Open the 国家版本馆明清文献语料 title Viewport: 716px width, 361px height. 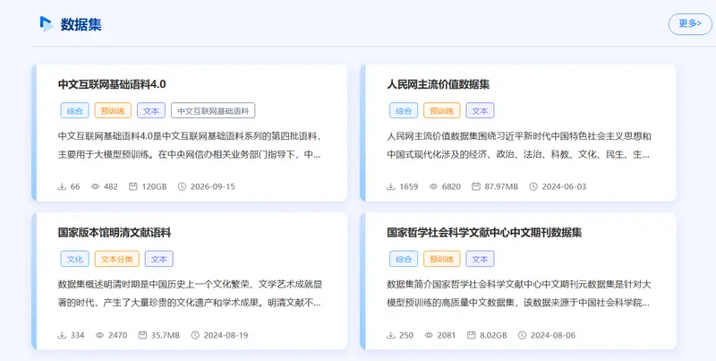point(115,233)
